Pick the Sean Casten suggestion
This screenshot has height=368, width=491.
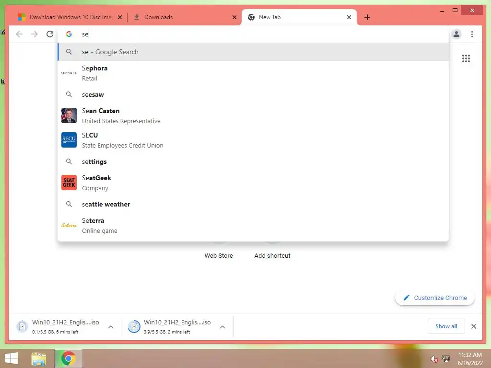[x=253, y=115]
